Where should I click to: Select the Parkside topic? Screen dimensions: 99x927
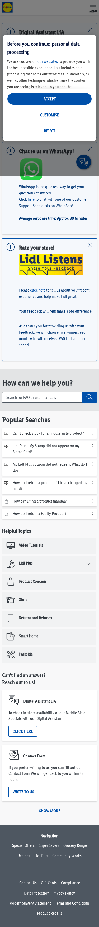[x=49, y=654]
